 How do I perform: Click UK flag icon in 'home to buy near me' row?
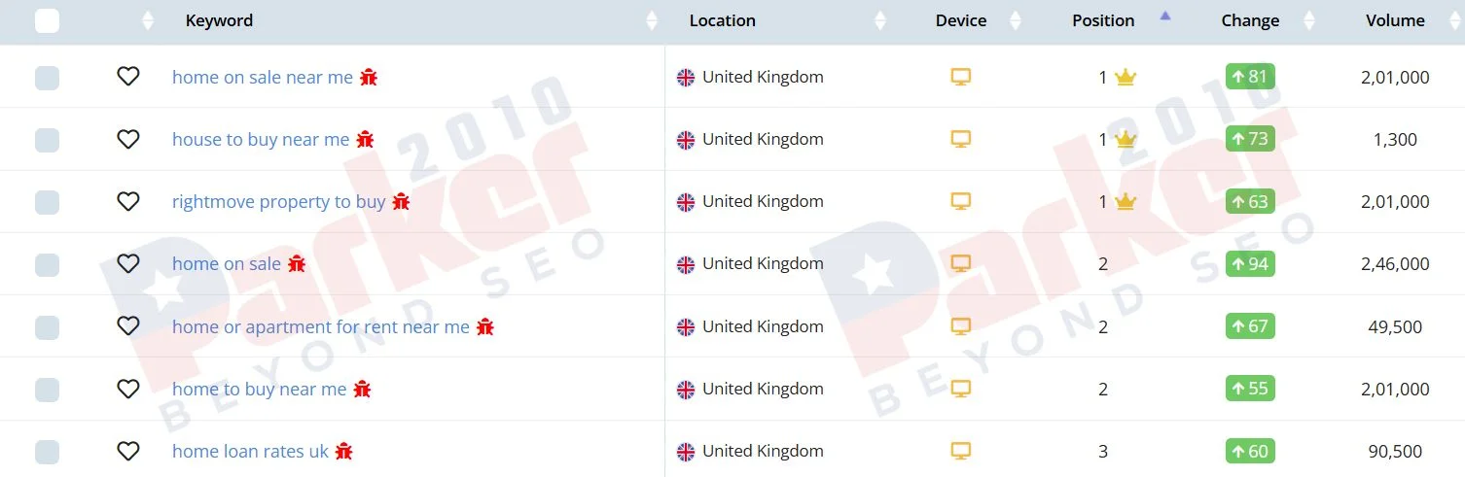(686, 389)
